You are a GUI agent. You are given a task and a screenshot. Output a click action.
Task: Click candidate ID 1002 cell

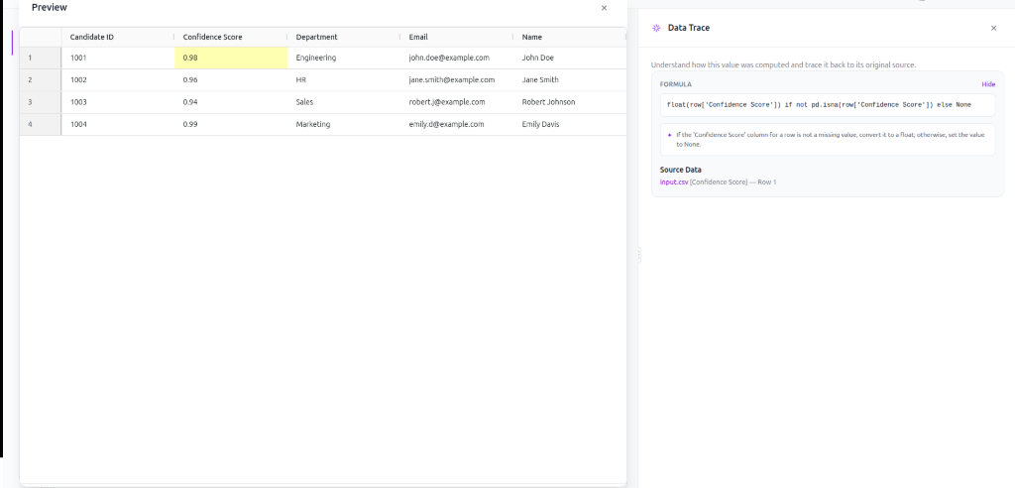click(x=118, y=79)
